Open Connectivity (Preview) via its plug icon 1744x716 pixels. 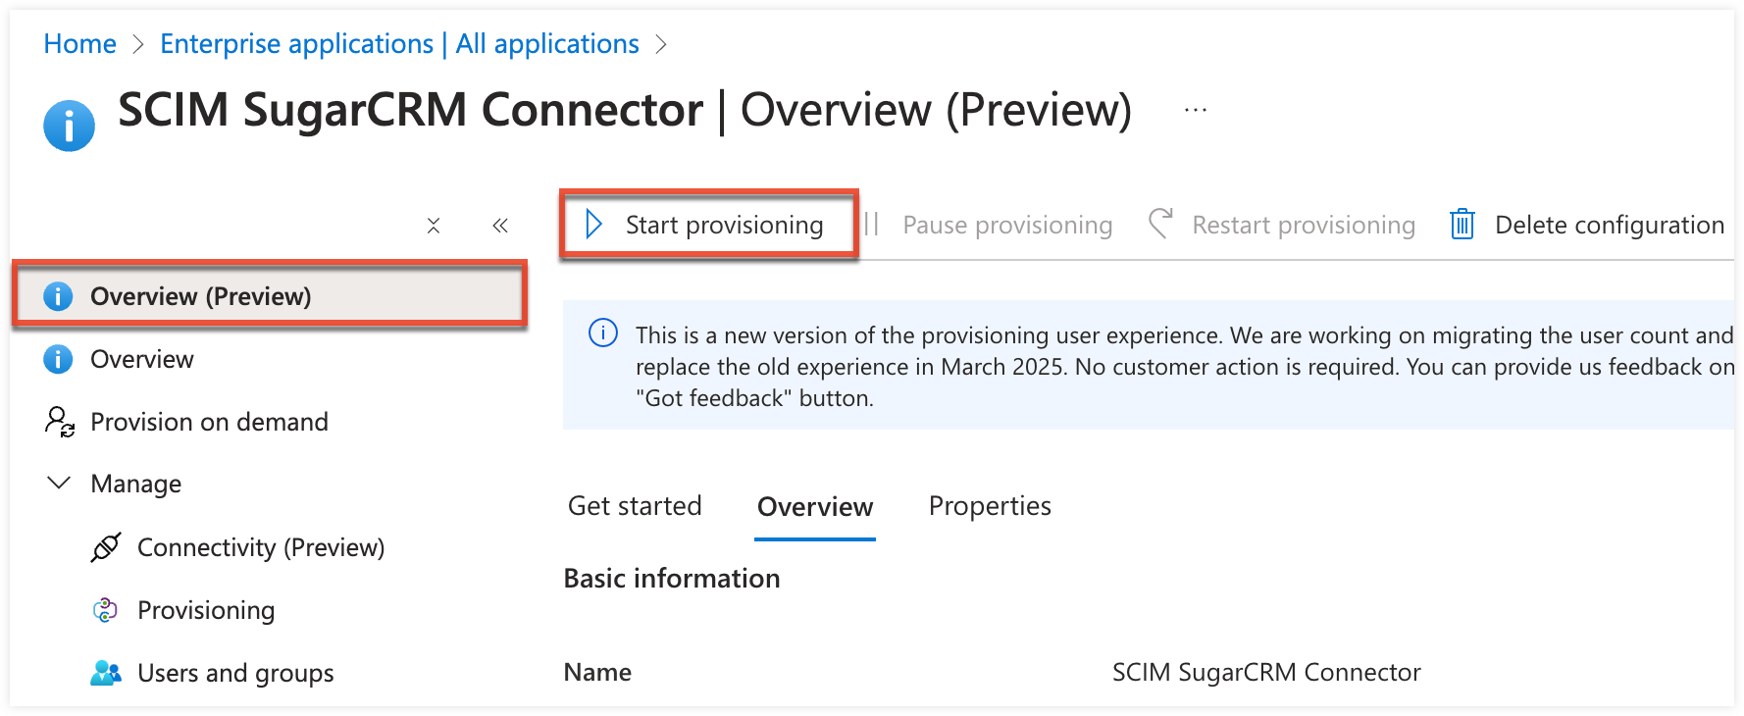point(106,547)
